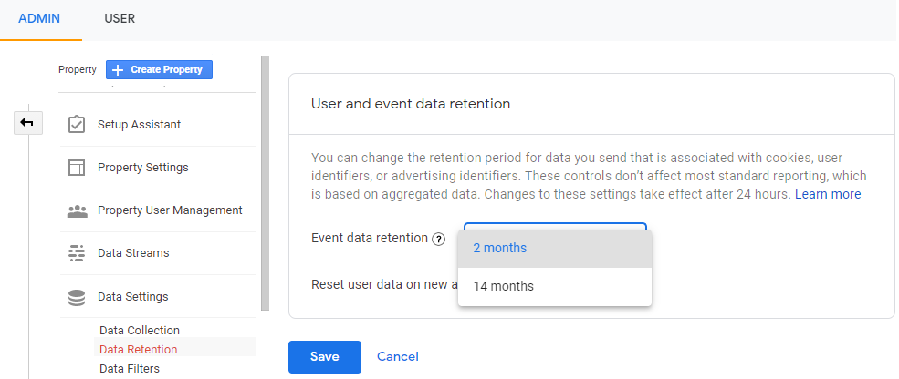
Task: Click the Data Streams icon
Action: [78, 253]
